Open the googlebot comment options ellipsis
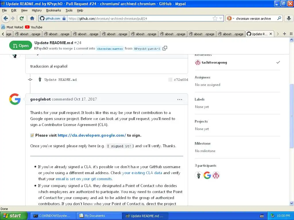The image size is (294, 220). point(180,99)
